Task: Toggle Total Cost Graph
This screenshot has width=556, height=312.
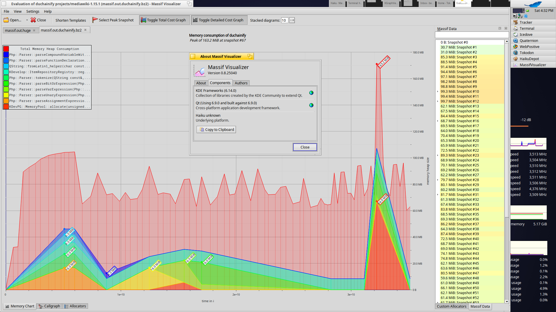Action: [164, 20]
